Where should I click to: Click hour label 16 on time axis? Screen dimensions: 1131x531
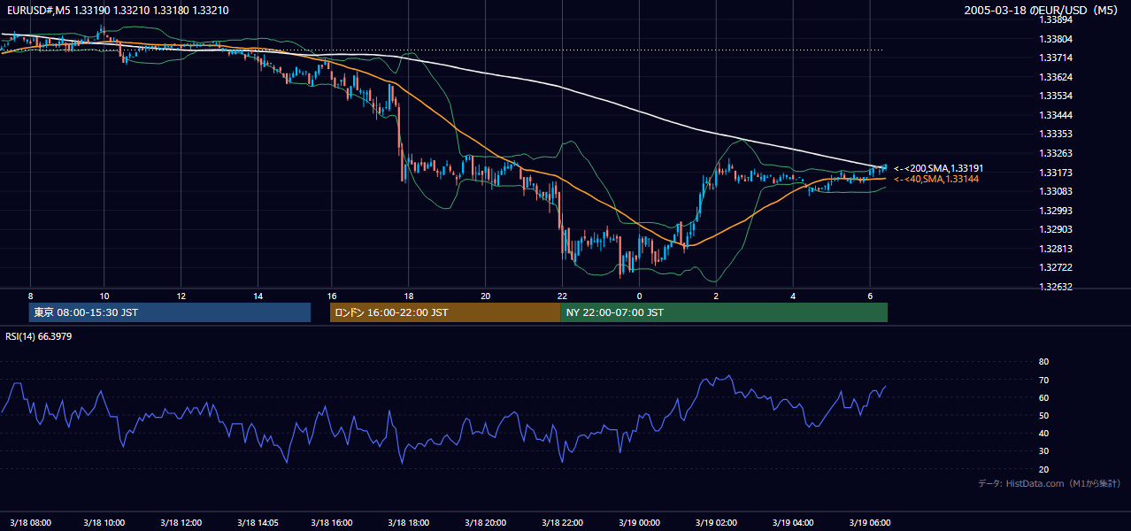pyautogui.click(x=332, y=296)
